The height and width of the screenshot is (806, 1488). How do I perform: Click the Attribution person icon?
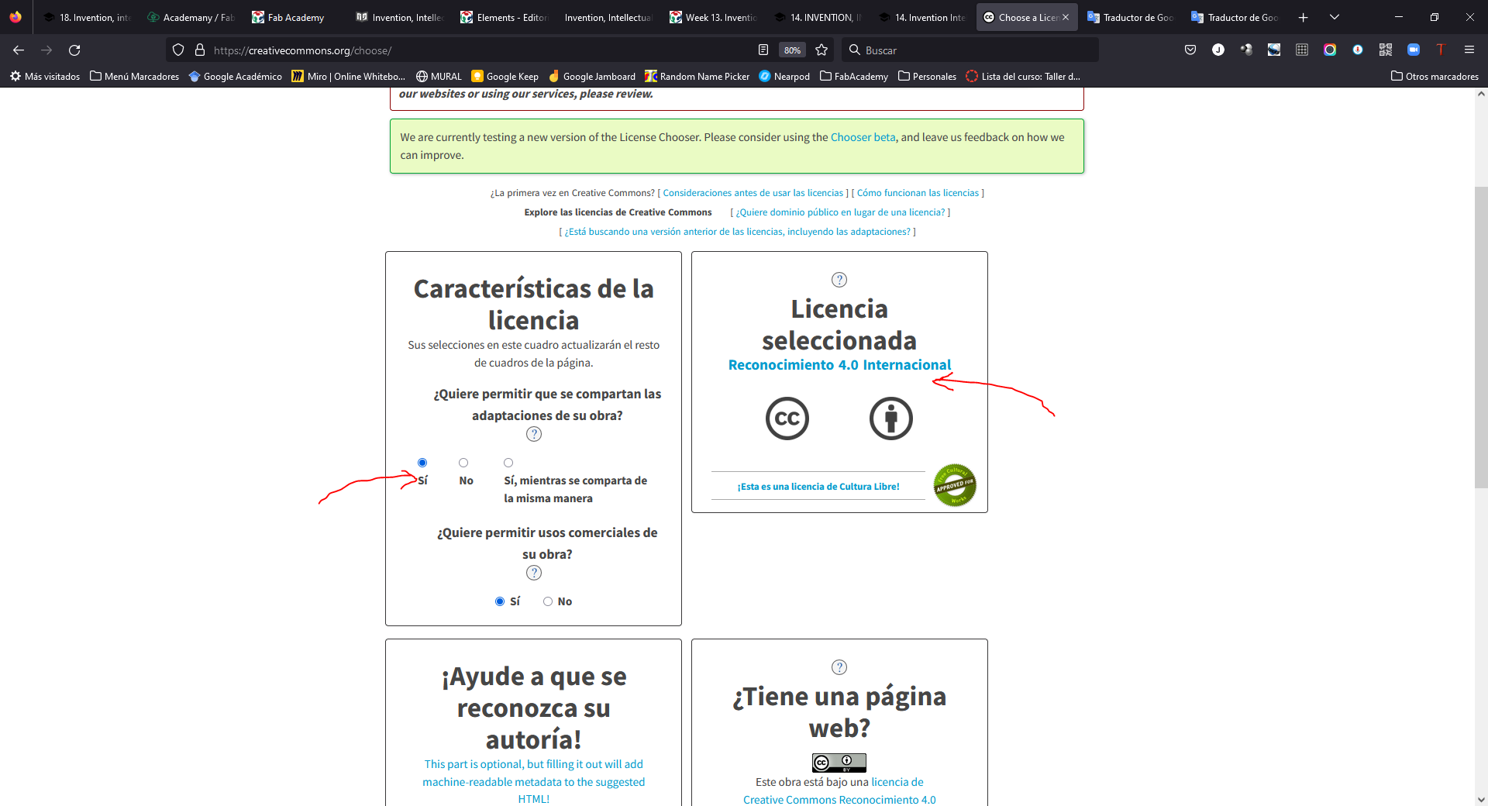click(891, 418)
